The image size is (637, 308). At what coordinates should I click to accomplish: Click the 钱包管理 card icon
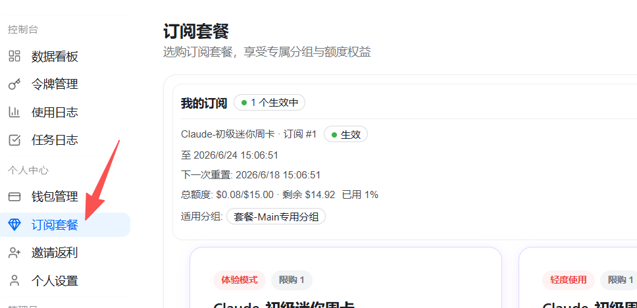pyautogui.click(x=14, y=197)
